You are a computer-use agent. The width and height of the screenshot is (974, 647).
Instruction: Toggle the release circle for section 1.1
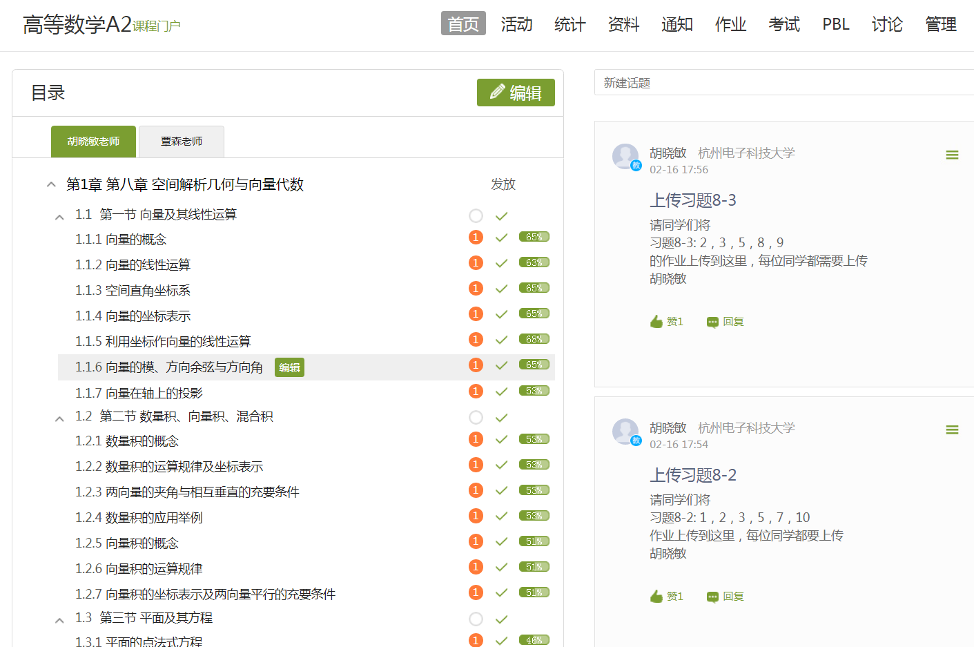tap(476, 216)
